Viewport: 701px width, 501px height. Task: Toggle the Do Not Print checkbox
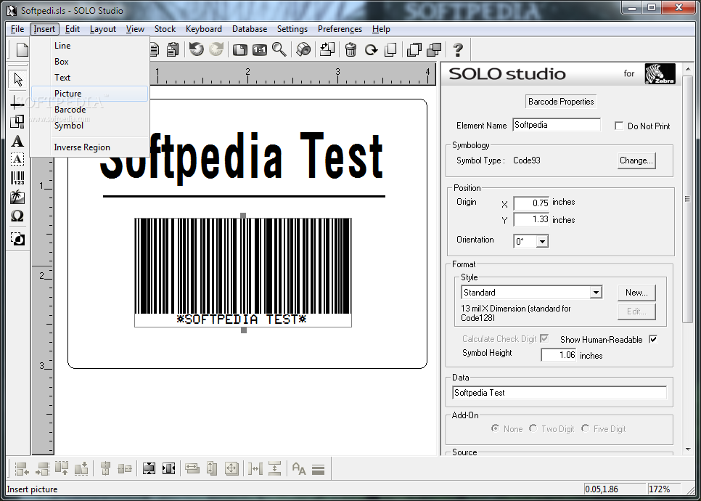619,126
